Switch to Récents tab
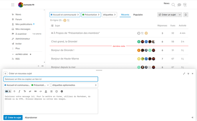The image size is (197, 121). 125,14
